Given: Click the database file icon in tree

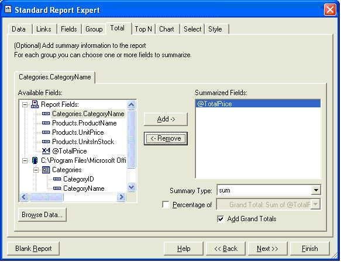Looking at the screenshot, I should tap(35, 160).
